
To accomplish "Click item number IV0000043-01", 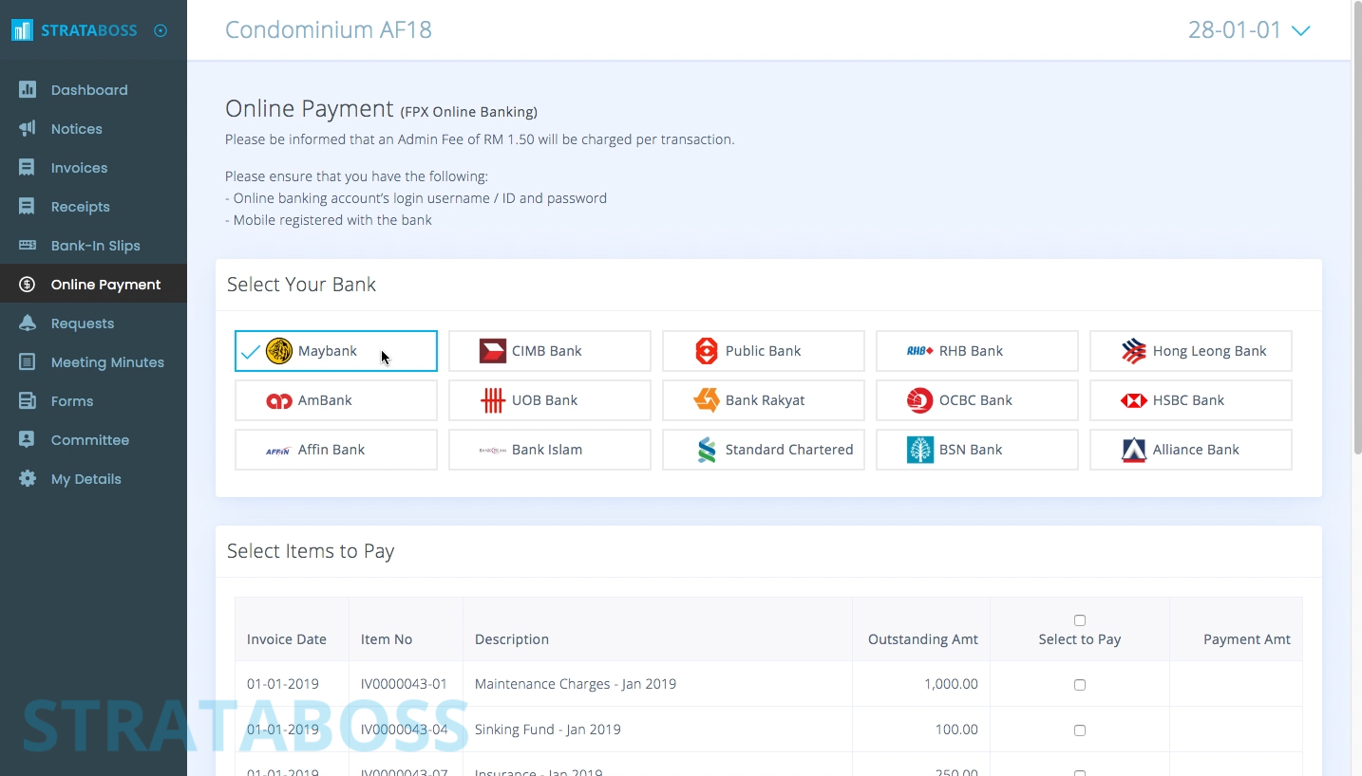I will tap(404, 684).
